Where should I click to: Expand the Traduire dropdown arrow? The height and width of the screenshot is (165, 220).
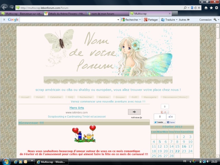tap(177, 20)
